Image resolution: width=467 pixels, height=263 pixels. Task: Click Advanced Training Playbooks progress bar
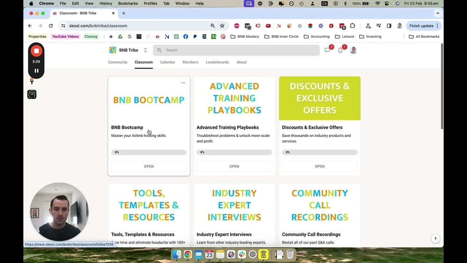click(234, 152)
